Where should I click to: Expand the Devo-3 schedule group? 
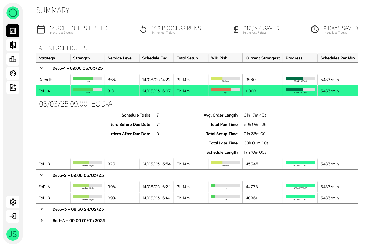[x=42, y=209]
